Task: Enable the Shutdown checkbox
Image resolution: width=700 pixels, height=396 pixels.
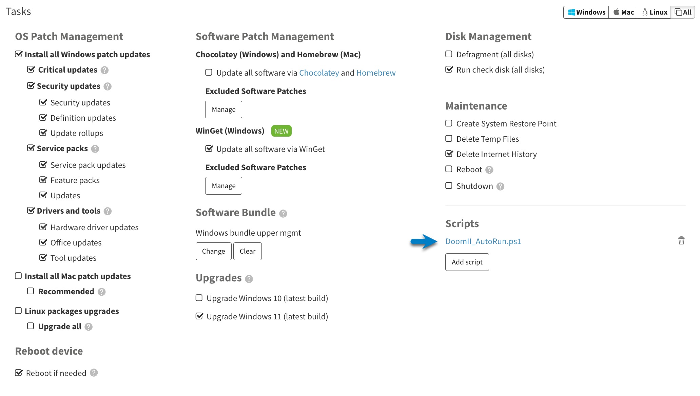Action: (449, 186)
